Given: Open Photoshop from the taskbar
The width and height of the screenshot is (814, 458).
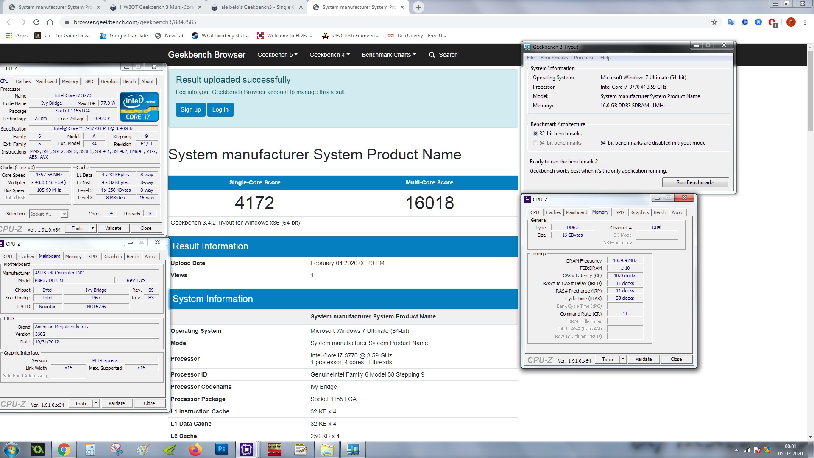Looking at the screenshot, I should (221, 450).
